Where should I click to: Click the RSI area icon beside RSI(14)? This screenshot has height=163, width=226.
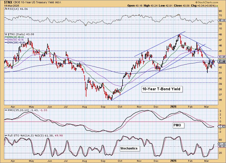coord(6,9)
